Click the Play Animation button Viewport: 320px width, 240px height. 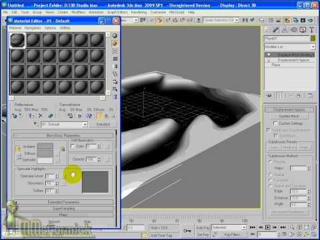268,227
